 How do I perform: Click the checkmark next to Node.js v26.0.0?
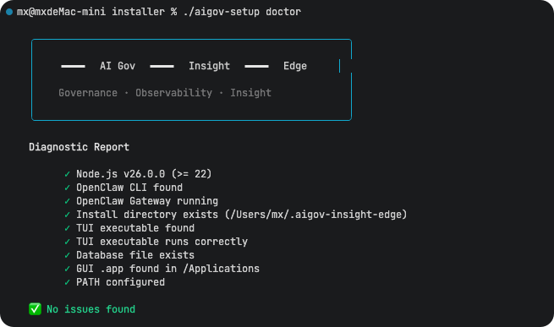point(67,174)
